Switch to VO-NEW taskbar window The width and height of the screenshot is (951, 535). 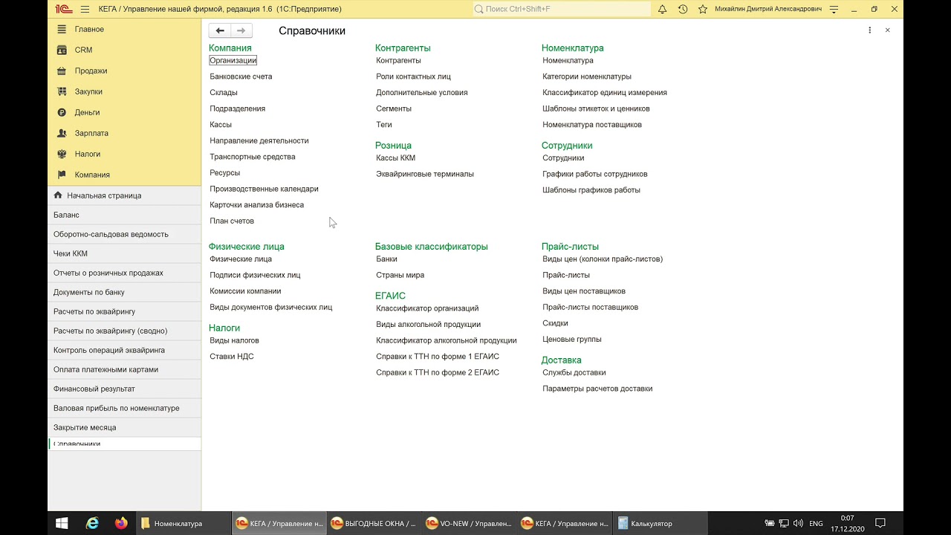click(469, 523)
